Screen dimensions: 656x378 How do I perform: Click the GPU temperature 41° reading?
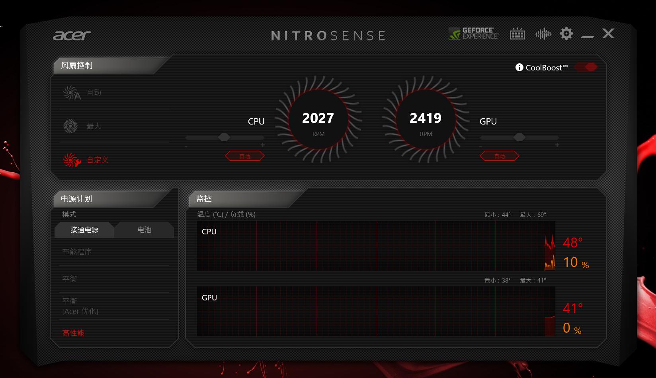pyautogui.click(x=573, y=308)
